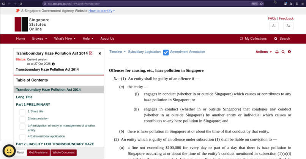Click the Whole Document button
This screenshot has height=159, width=306.
(63, 153)
